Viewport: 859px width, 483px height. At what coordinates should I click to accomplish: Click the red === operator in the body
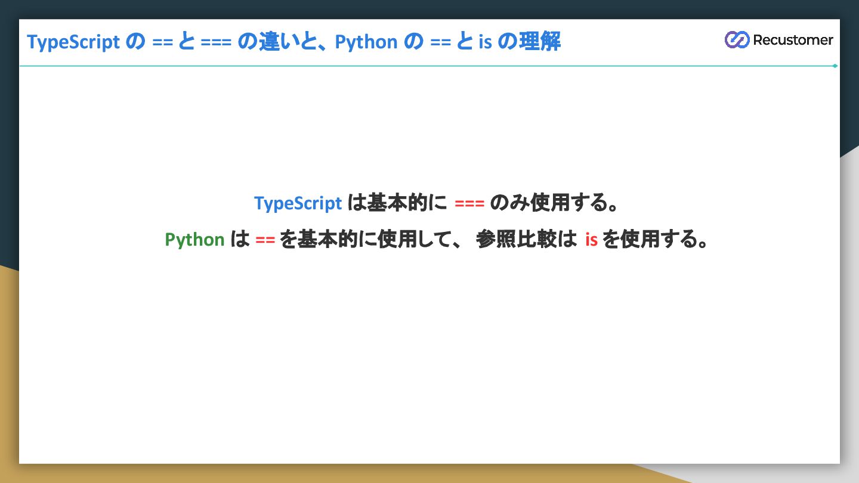point(469,204)
